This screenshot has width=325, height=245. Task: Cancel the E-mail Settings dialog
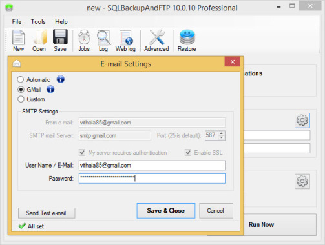216,211
